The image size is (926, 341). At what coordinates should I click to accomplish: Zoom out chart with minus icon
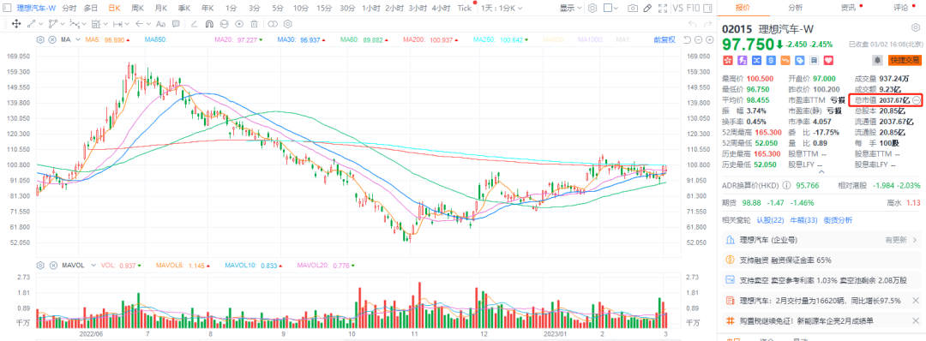click(x=698, y=39)
